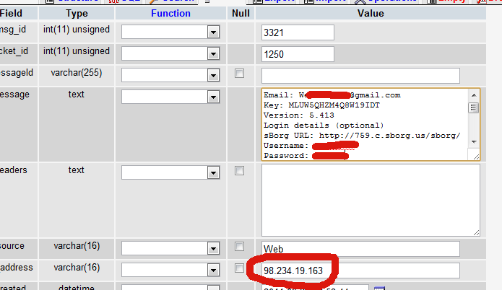
Task: Tick the Null checkbox for messageId
Action: point(240,73)
